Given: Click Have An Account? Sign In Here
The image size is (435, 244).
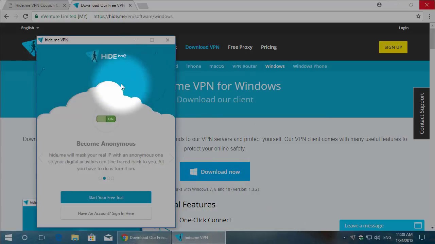Looking at the screenshot, I should [x=106, y=213].
